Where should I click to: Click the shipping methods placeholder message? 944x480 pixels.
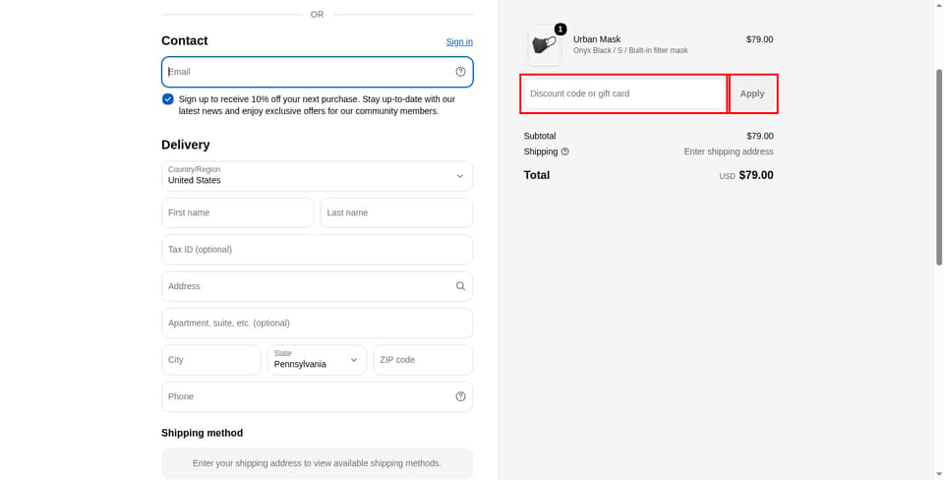[x=318, y=463]
